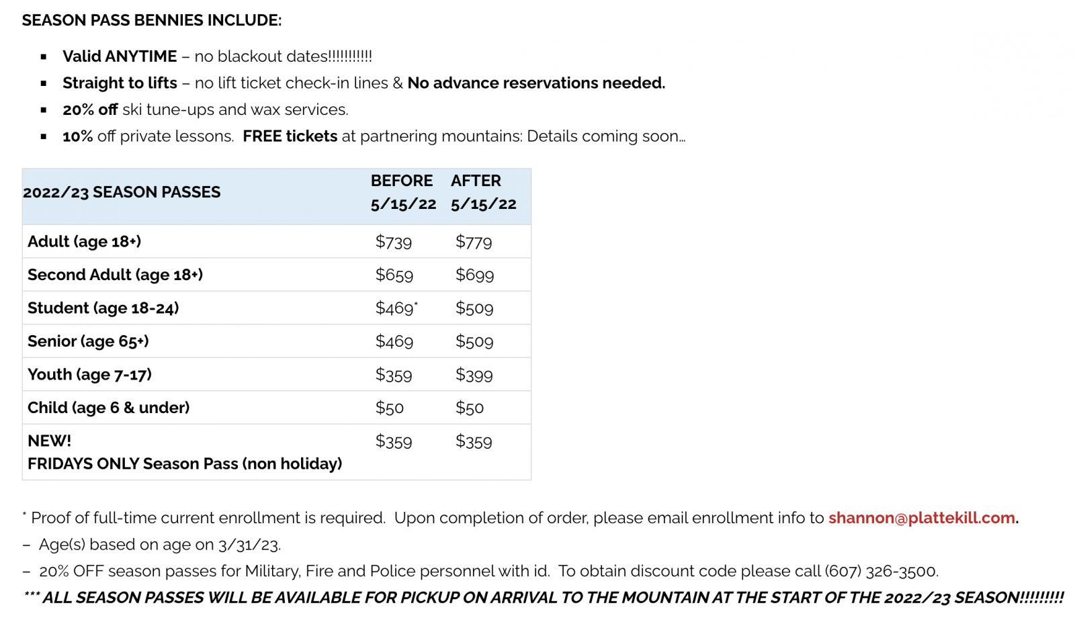The image size is (1075, 622).
Task: Click the BEFORE 5/15/22 column header
Action: click(403, 192)
